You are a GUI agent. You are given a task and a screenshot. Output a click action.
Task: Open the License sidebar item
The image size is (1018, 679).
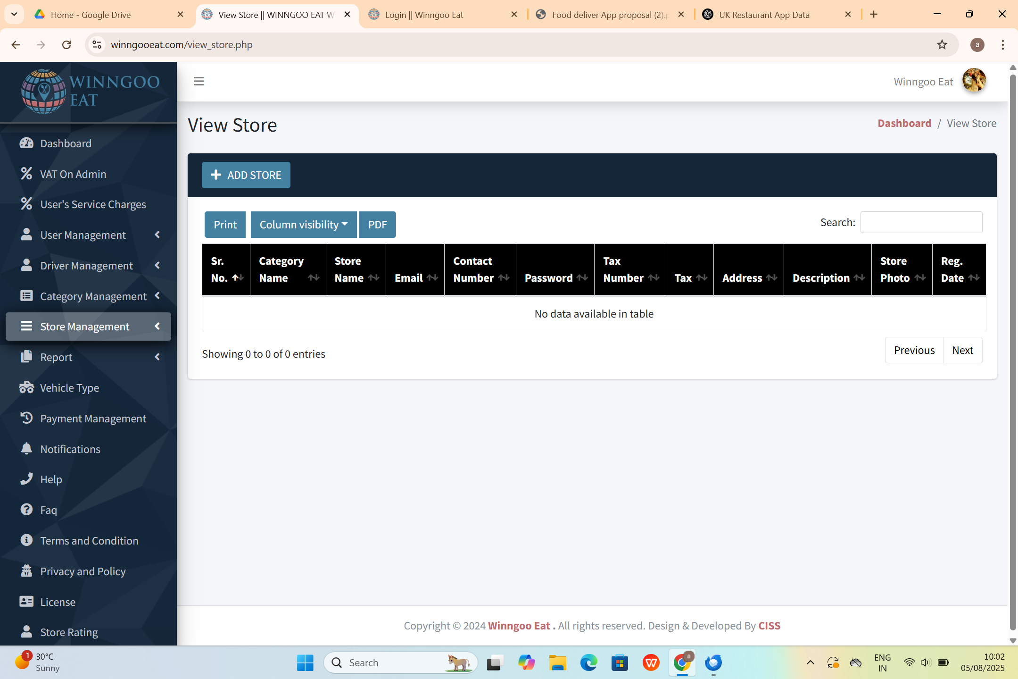click(x=58, y=602)
